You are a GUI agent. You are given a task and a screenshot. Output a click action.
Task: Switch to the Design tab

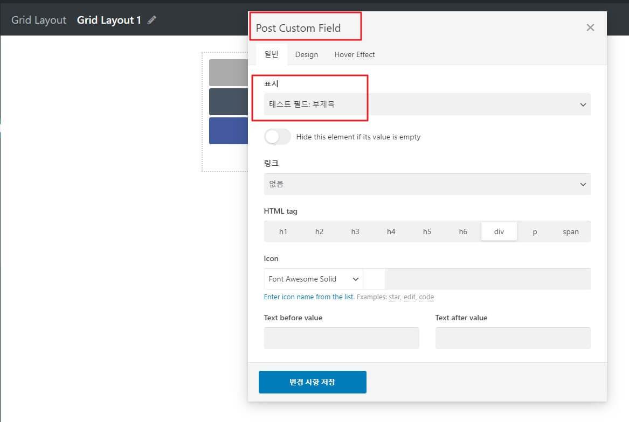[307, 54]
